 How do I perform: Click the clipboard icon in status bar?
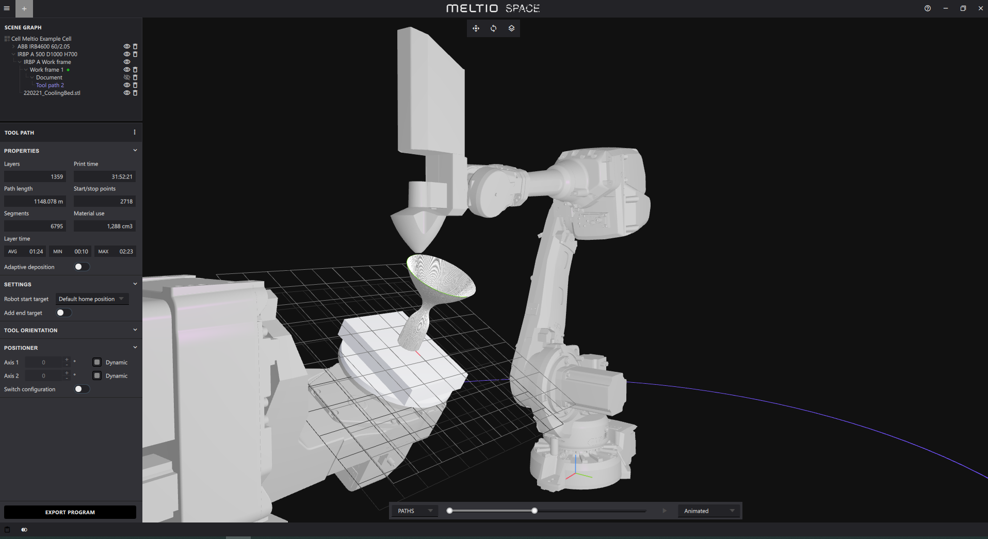click(7, 530)
